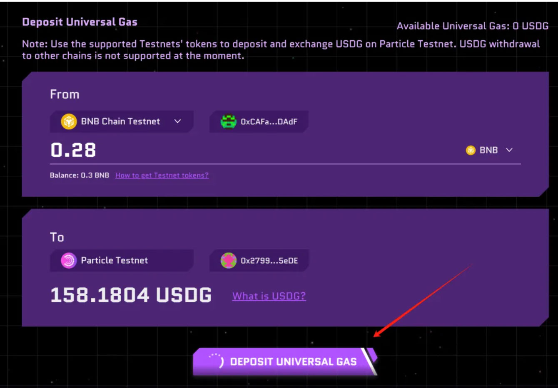This screenshot has width=558, height=388.
Task: Click the 'Available Universal Gas: 0 USDG' text
Action: tap(472, 26)
